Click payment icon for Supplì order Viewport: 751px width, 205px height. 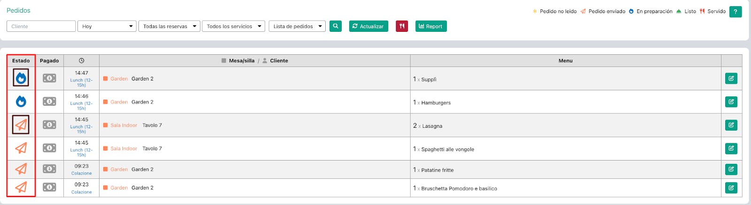pyautogui.click(x=49, y=78)
